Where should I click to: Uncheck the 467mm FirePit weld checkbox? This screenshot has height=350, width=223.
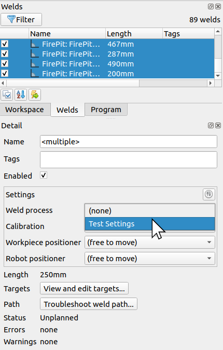(5, 44)
